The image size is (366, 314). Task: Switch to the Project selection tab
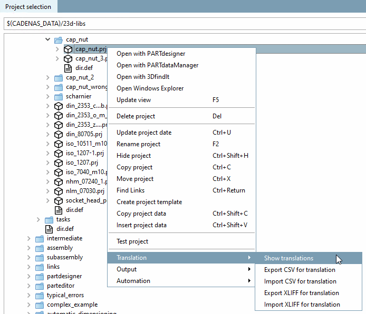click(28, 7)
